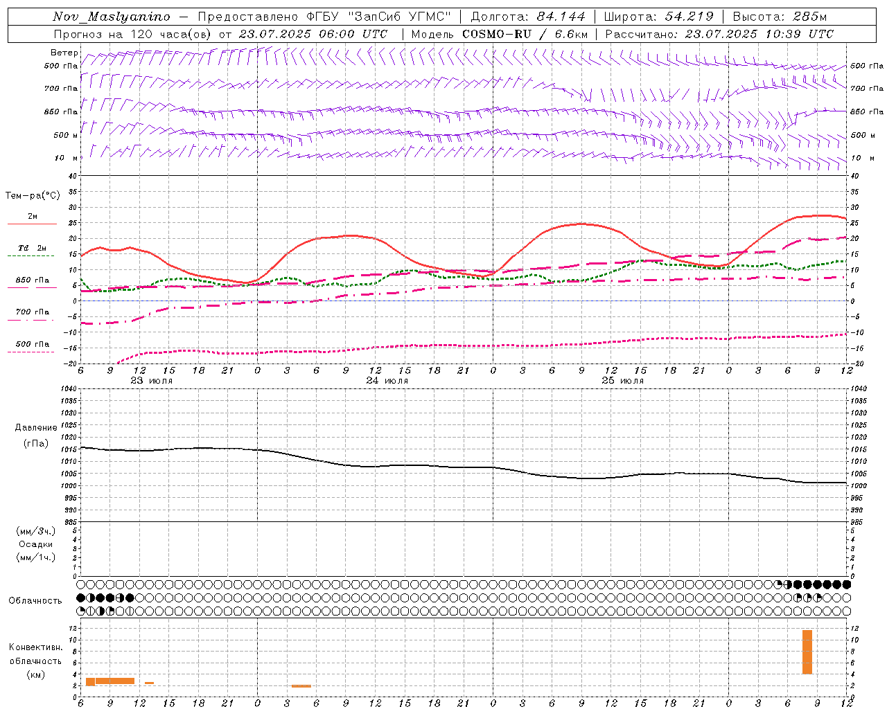Screen dimensions: 887x709
Task: Click the Ветер panel label
Action: click(64, 53)
